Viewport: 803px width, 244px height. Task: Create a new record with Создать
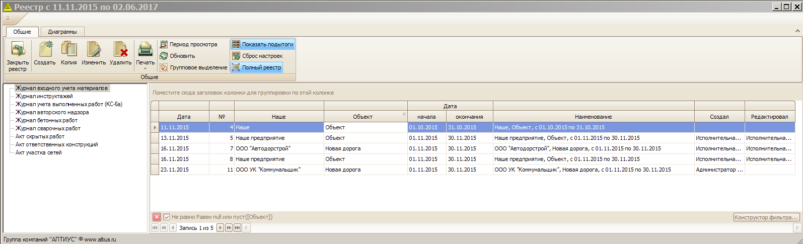(x=45, y=50)
